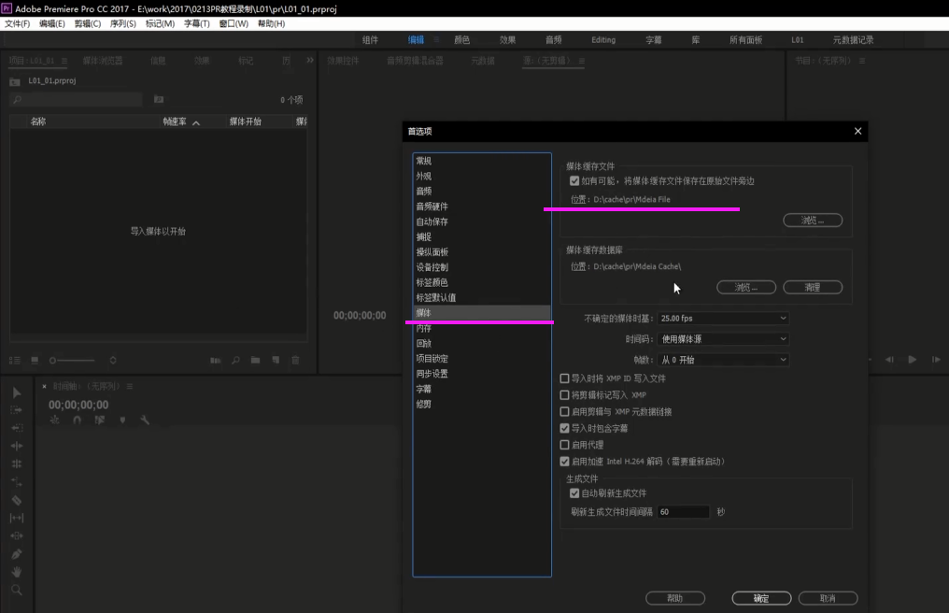The height and width of the screenshot is (613, 949).
Task: Open the 文件(F) menu
Action: 18,23
